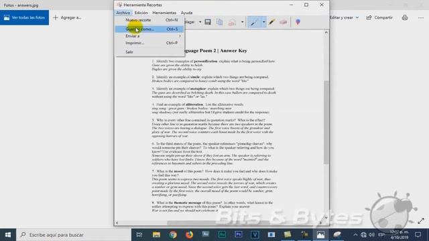Click the network icon in system tray
429x241 pixels.
pos(363,235)
